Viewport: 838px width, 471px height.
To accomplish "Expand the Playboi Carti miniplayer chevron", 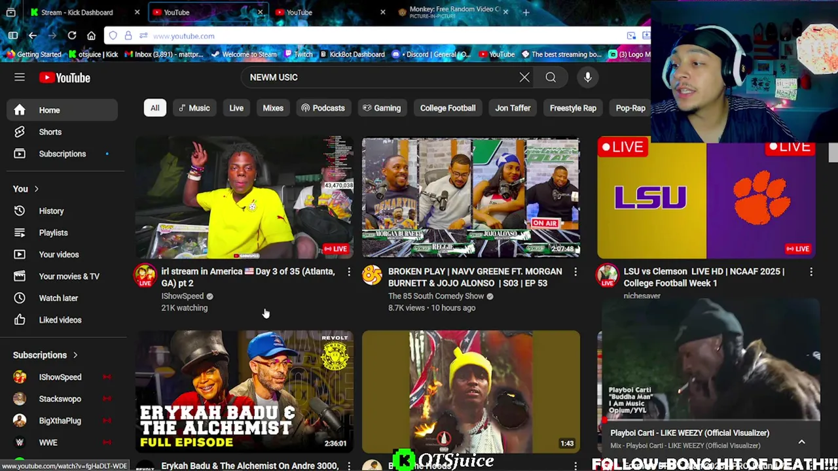I will (x=801, y=442).
